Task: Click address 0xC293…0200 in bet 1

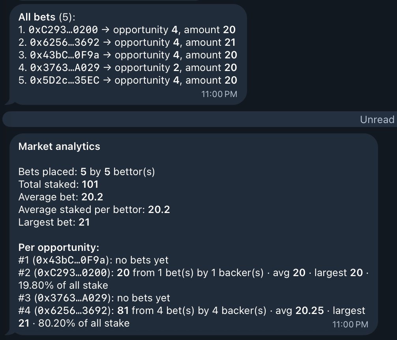Action: tap(63, 30)
